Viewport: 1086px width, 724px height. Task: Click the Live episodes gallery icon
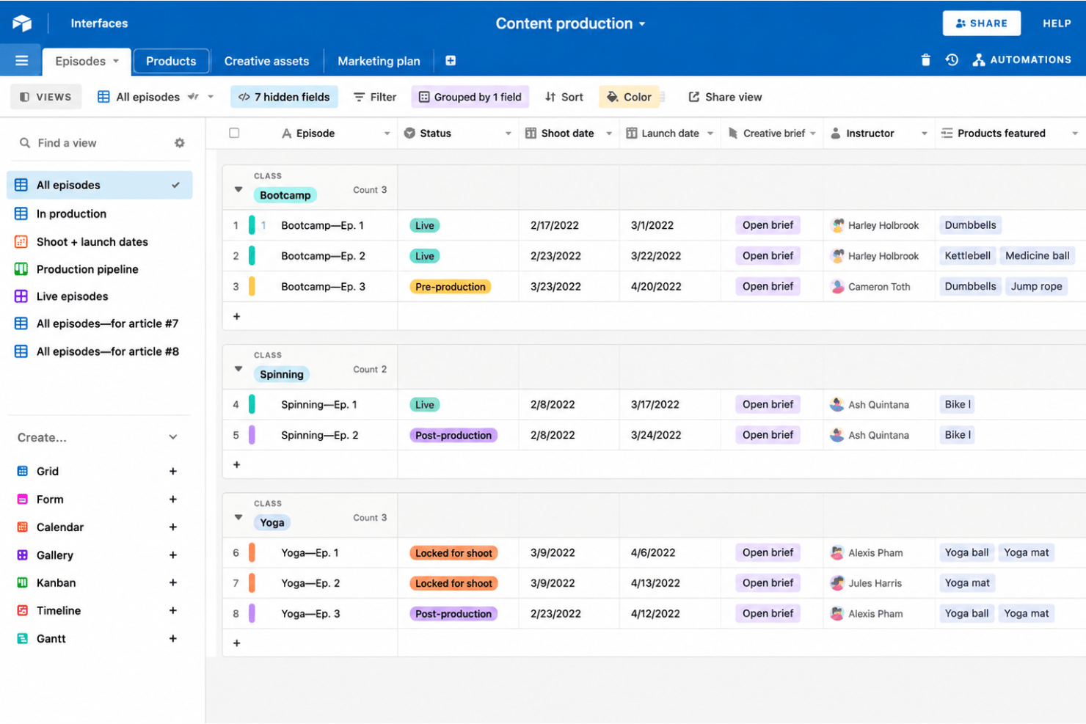pyautogui.click(x=21, y=296)
